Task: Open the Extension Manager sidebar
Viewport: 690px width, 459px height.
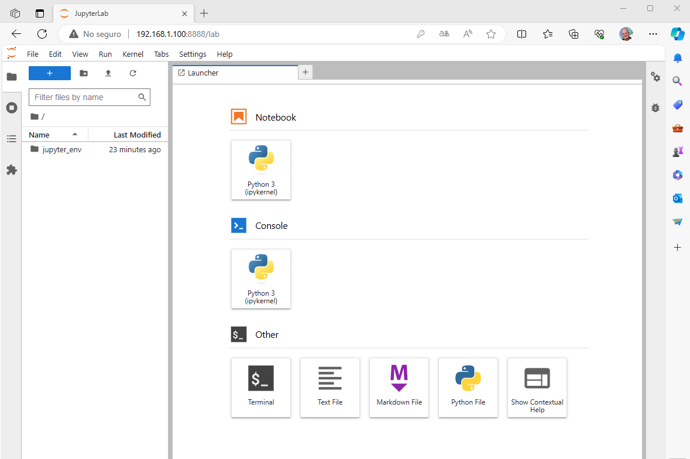Action: [x=11, y=170]
